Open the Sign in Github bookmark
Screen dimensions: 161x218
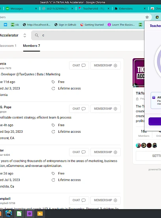65,25
